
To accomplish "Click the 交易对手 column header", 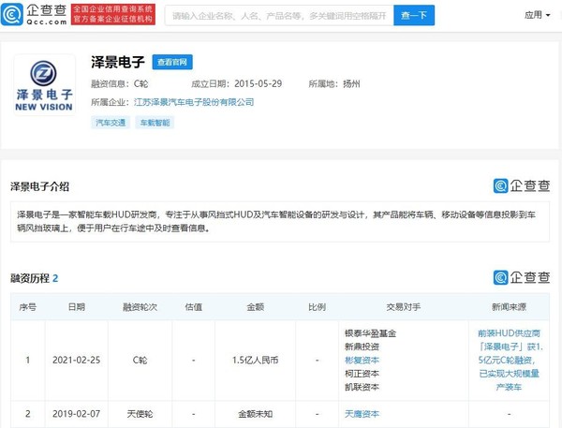I will point(403,307).
